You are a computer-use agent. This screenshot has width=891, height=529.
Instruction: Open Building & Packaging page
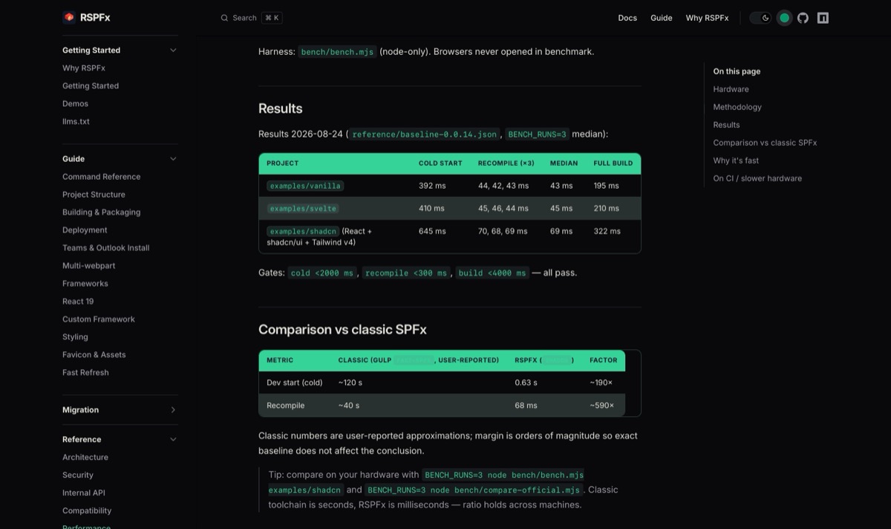(x=101, y=212)
